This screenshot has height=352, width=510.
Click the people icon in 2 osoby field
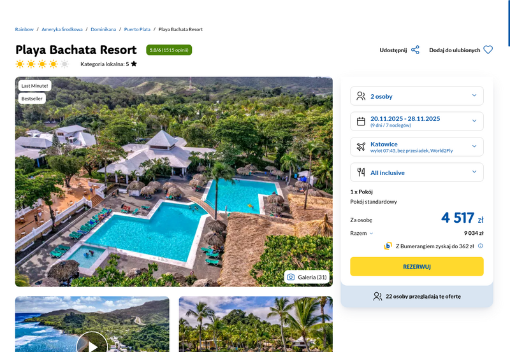coord(361,95)
